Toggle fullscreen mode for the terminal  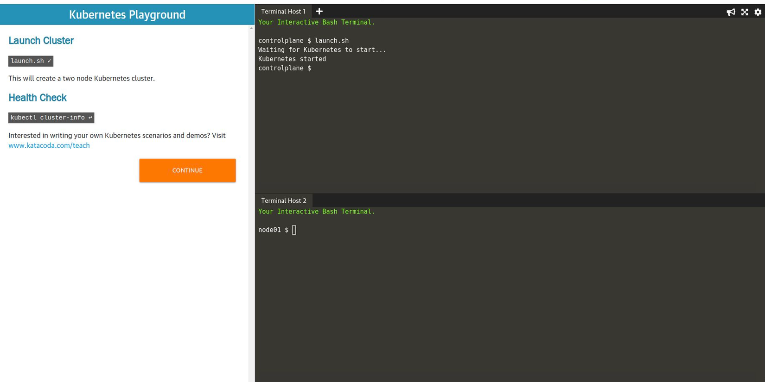click(745, 12)
